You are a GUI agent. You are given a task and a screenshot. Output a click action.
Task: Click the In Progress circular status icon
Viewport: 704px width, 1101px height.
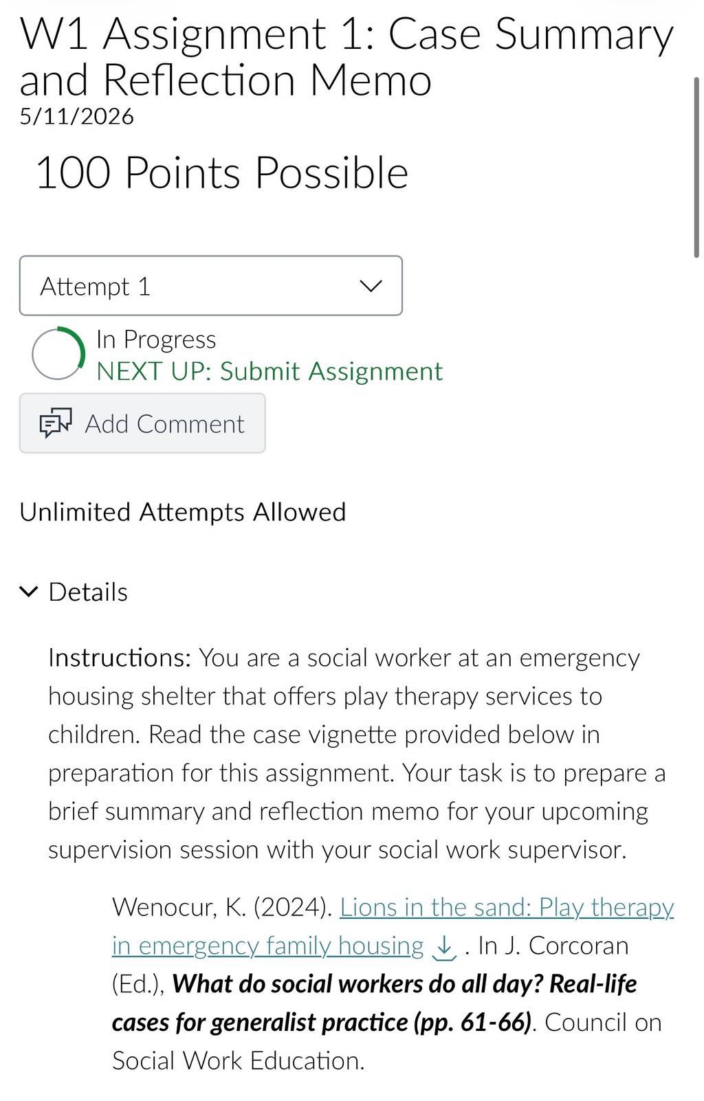58,353
